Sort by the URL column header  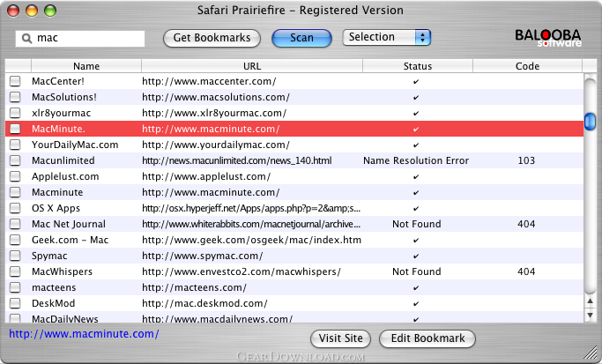252,66
